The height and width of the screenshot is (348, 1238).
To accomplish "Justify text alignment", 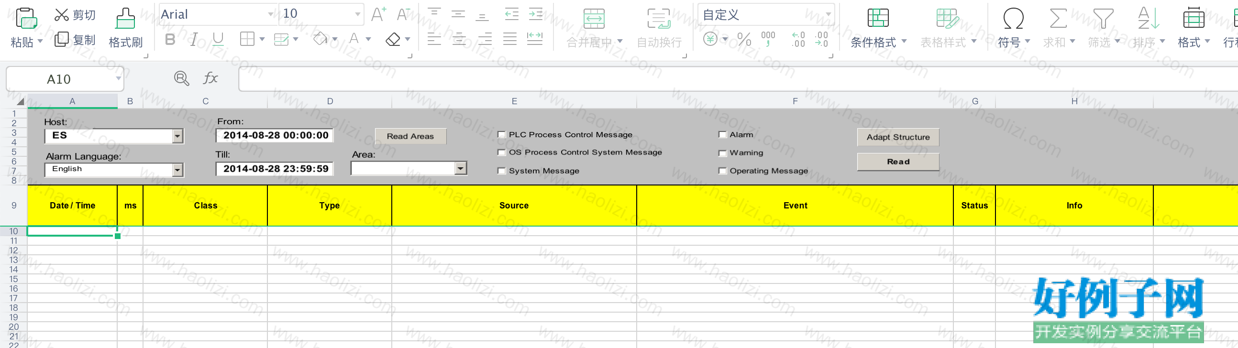I will [510, 39].
